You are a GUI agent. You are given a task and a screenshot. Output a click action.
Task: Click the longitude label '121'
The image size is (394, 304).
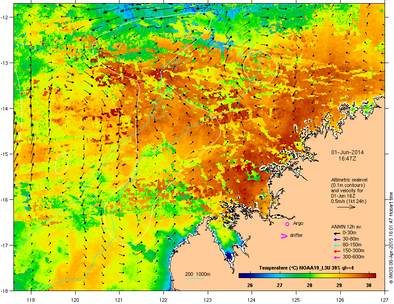120,300
